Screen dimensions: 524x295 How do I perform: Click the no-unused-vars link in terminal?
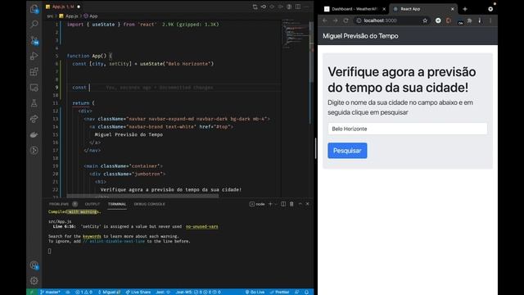(x=202, y=226)
